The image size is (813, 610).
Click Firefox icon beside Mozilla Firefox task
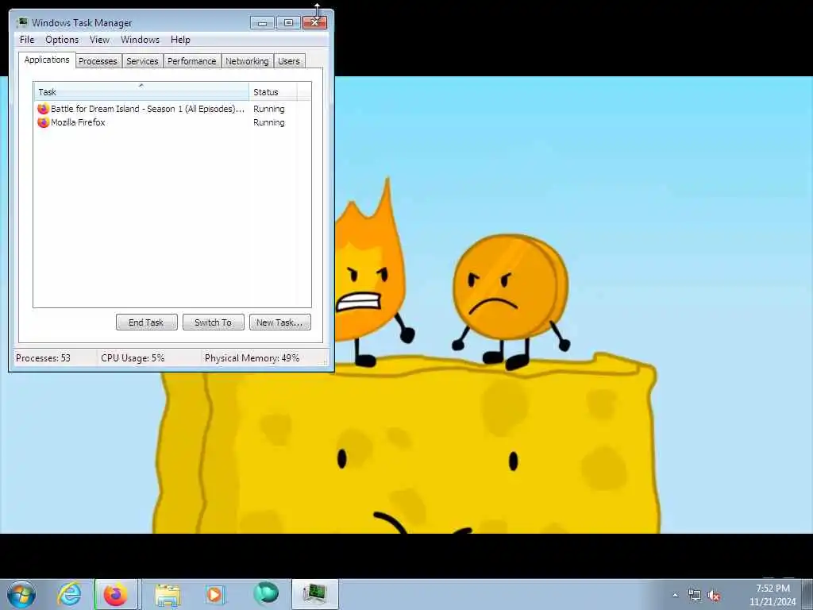click(x=43, y=122)
